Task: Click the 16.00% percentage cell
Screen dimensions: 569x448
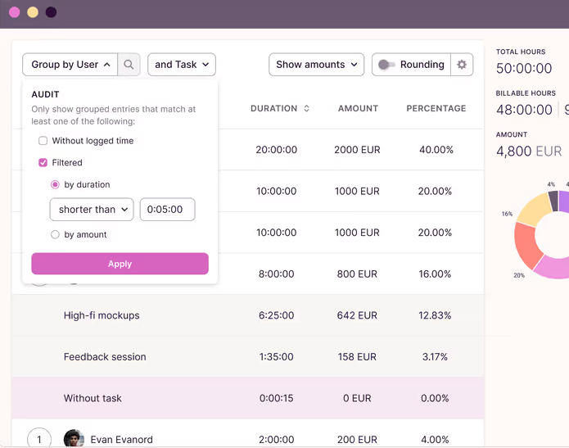Action: coord(435,274)
